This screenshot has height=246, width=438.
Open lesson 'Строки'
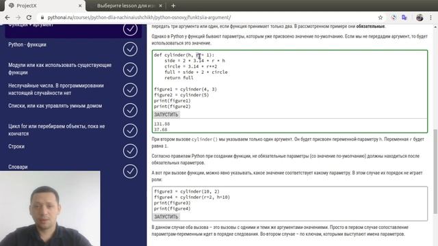tap(16, 146)
